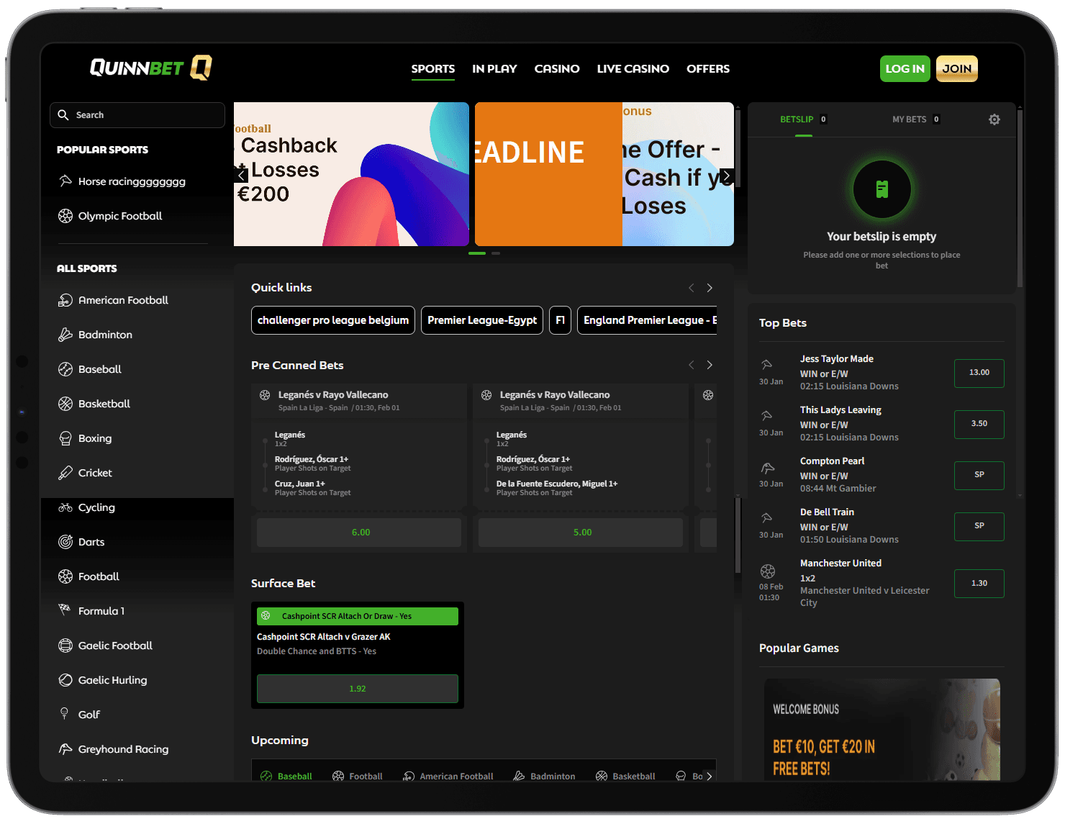Advance Quick links with right chevron
The image size is (1065, 824).
pos(710,288)
